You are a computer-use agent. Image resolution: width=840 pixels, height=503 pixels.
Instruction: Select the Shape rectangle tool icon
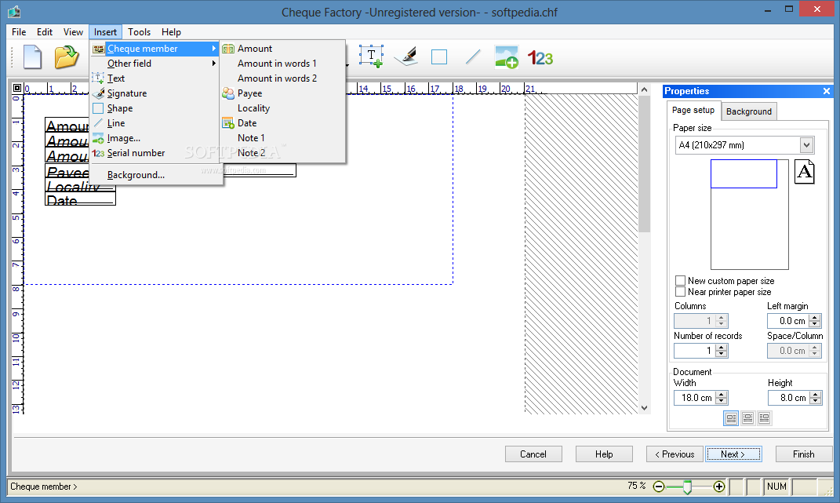[439, 56]
